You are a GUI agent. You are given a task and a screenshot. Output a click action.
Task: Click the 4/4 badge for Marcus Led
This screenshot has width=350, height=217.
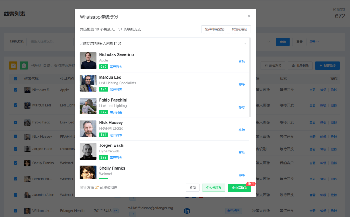(103, 90)
